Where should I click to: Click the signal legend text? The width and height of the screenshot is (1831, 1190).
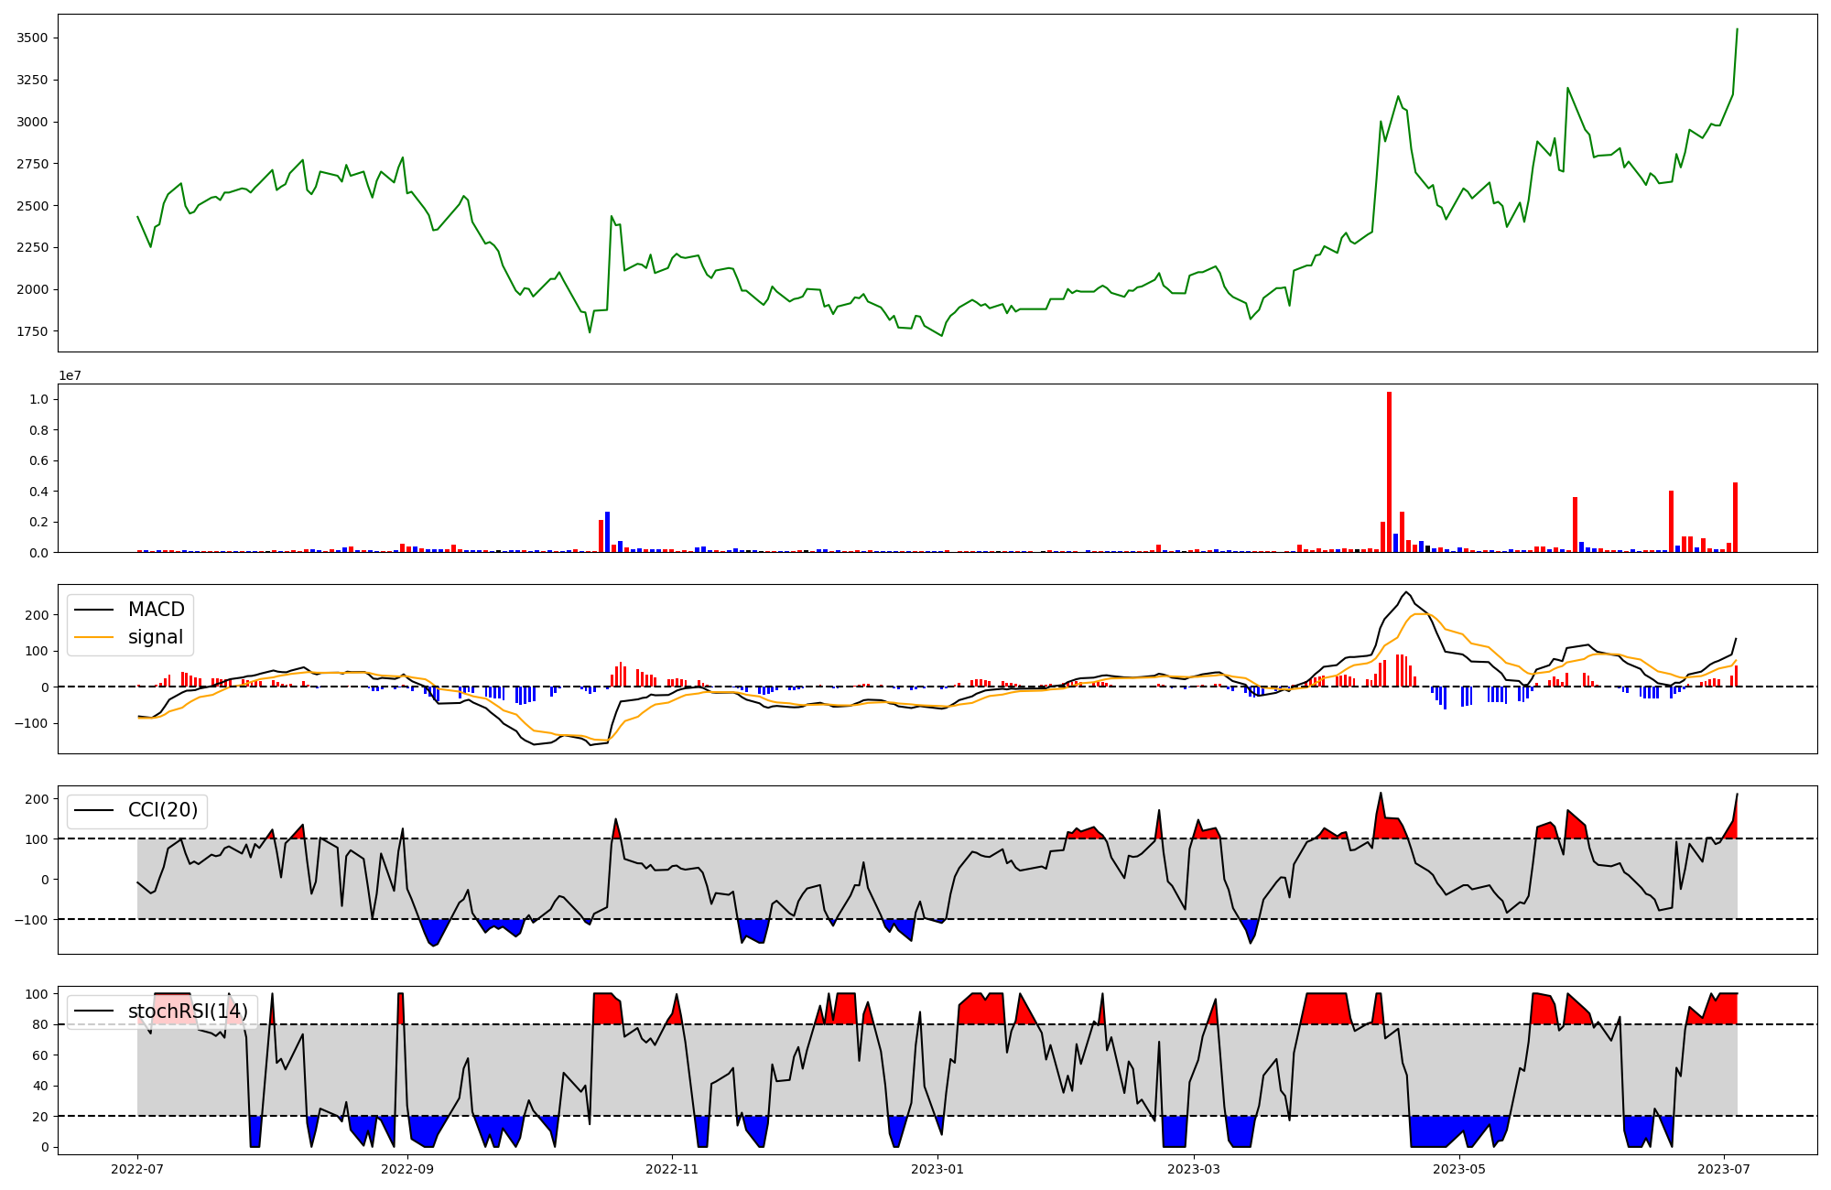155,637
